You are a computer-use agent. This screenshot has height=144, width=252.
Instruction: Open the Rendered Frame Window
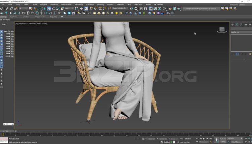tap(174, 8)
